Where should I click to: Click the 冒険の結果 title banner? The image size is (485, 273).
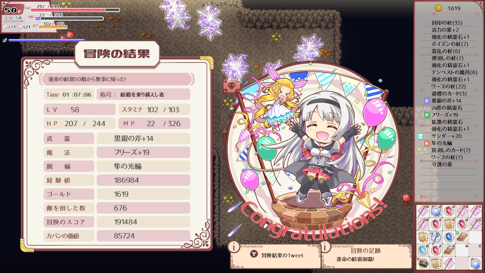116,54
